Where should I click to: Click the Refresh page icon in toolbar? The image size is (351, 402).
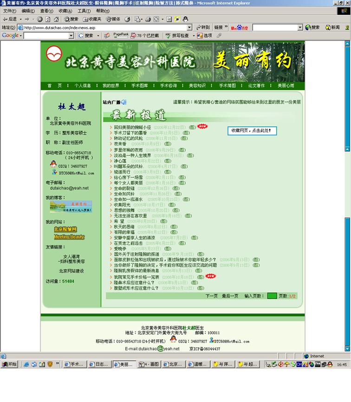click(x=47, y=19)
